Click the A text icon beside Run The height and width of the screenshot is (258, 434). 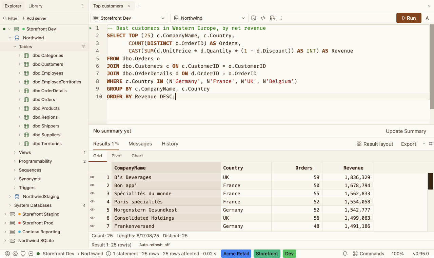[427, 18]
